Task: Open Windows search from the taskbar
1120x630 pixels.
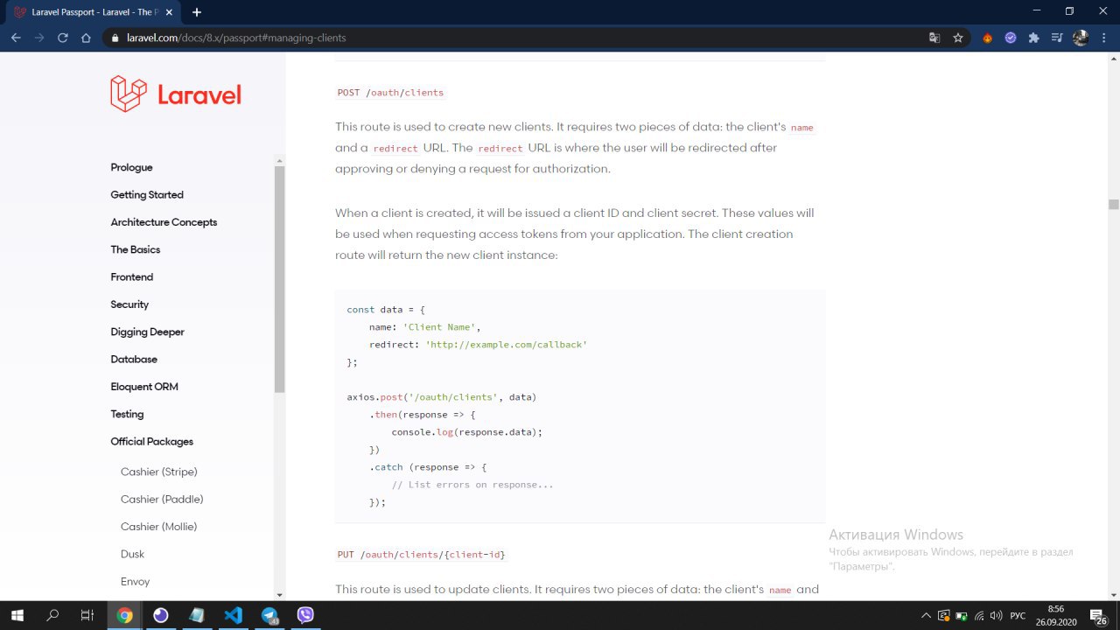Action: tap(52, 615)
